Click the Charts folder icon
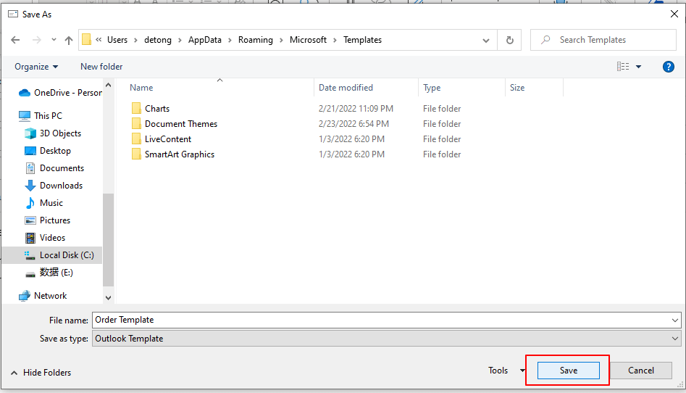686x393 pixels. pyautogui.click(x=136, y=108)
